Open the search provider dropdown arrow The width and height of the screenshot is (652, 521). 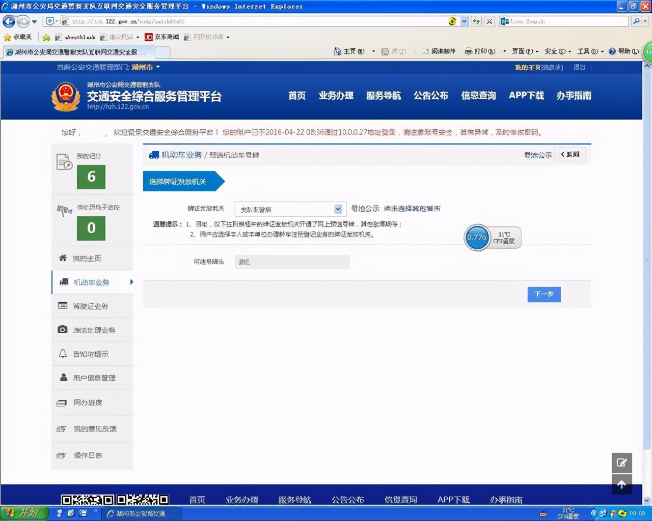pos(646,21)
